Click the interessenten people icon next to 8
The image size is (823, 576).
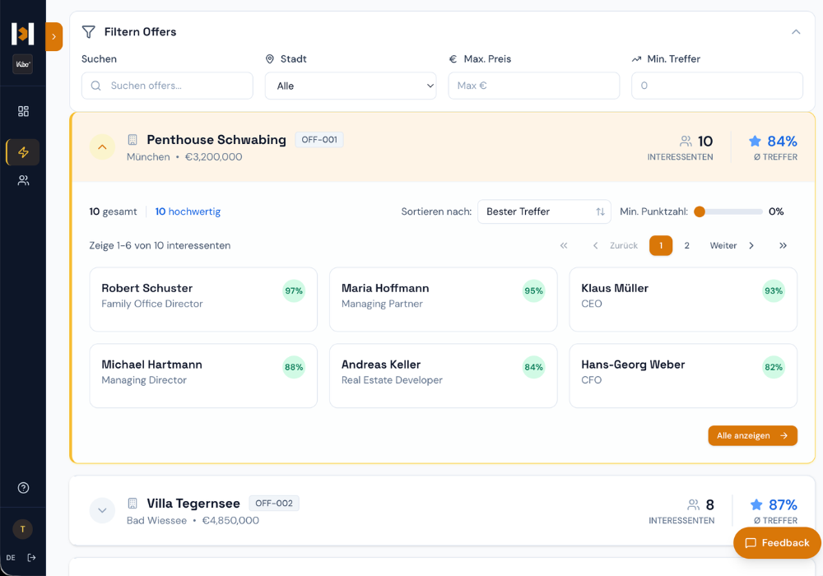[693, 504]
